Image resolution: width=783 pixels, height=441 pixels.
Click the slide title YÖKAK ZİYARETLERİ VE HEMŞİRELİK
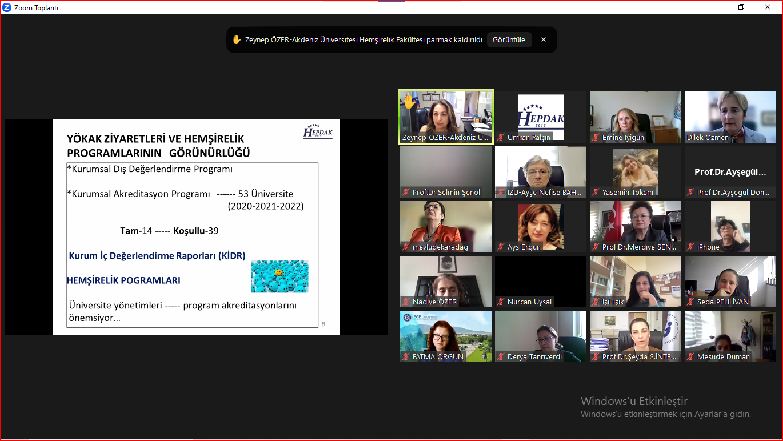click(155, 138)
